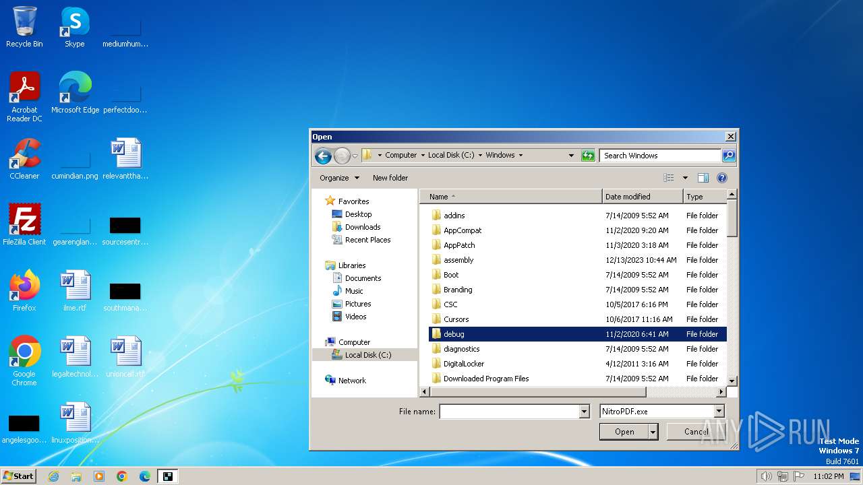Toggle the preview pane icon

tap(703, 178)
